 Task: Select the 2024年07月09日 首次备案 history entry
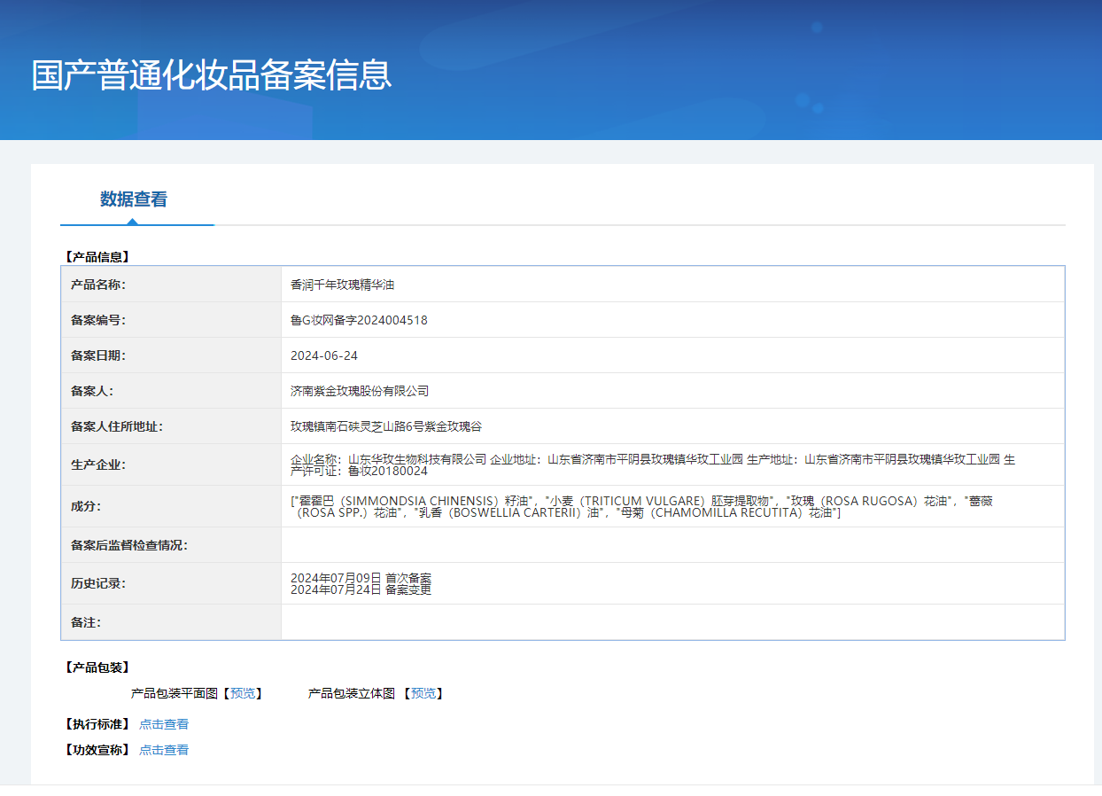361,577
